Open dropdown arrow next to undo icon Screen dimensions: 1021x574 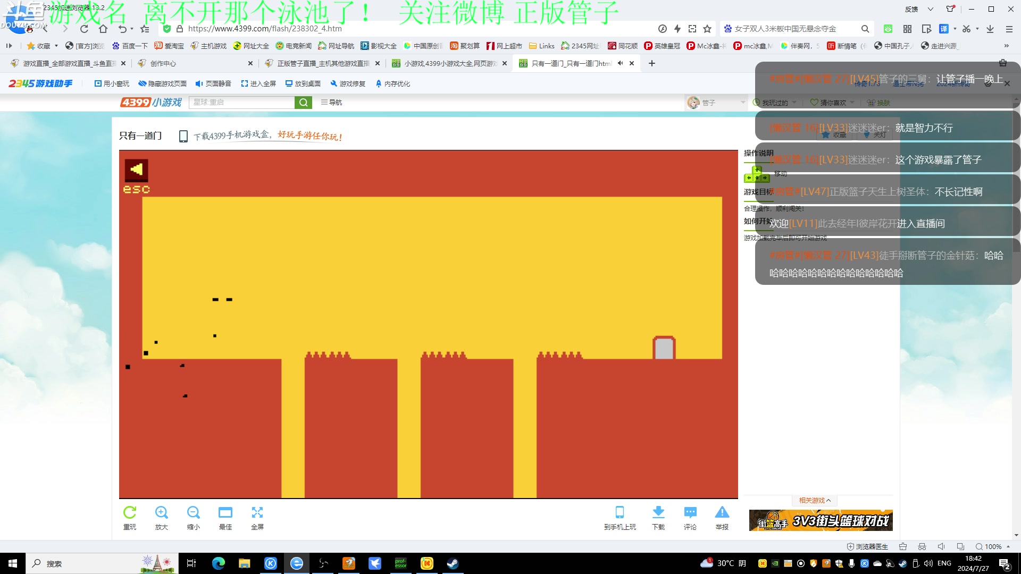click(x=132, y=29)
